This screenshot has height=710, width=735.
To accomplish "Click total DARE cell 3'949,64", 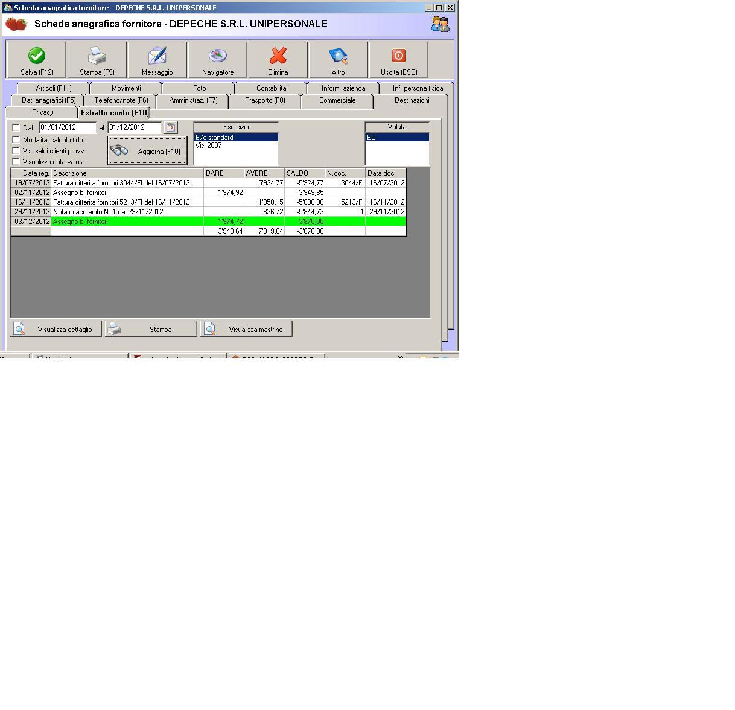I will click(x=224, y=231).
